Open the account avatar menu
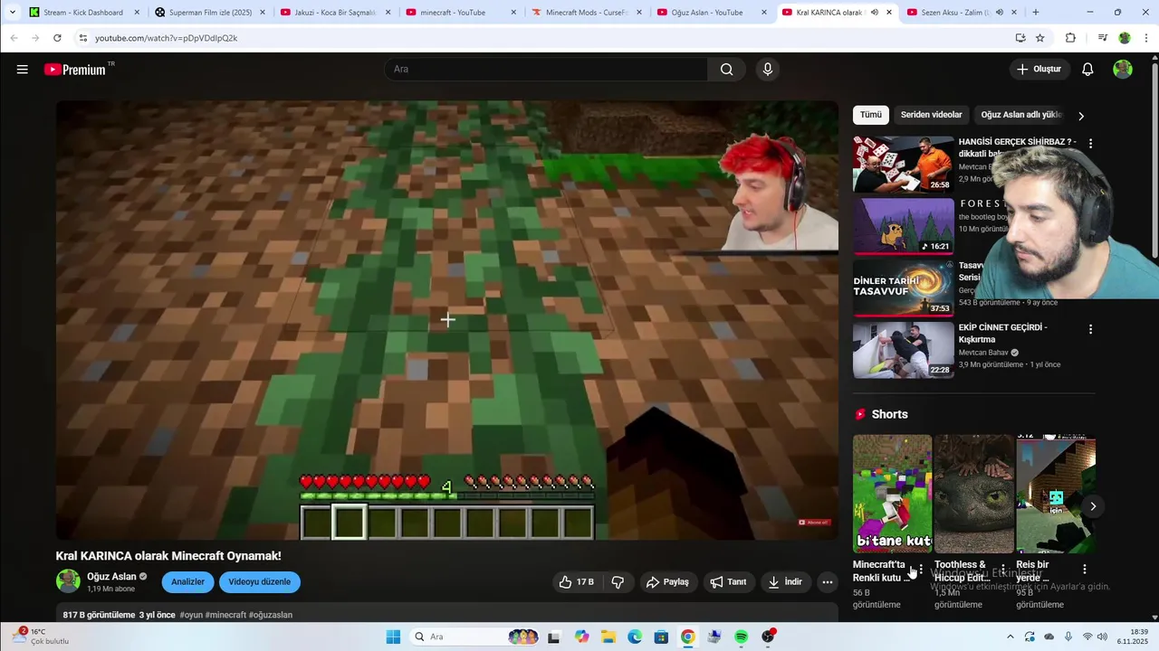This screenshot has height=651, width=1159. (x=1123, y=70)
